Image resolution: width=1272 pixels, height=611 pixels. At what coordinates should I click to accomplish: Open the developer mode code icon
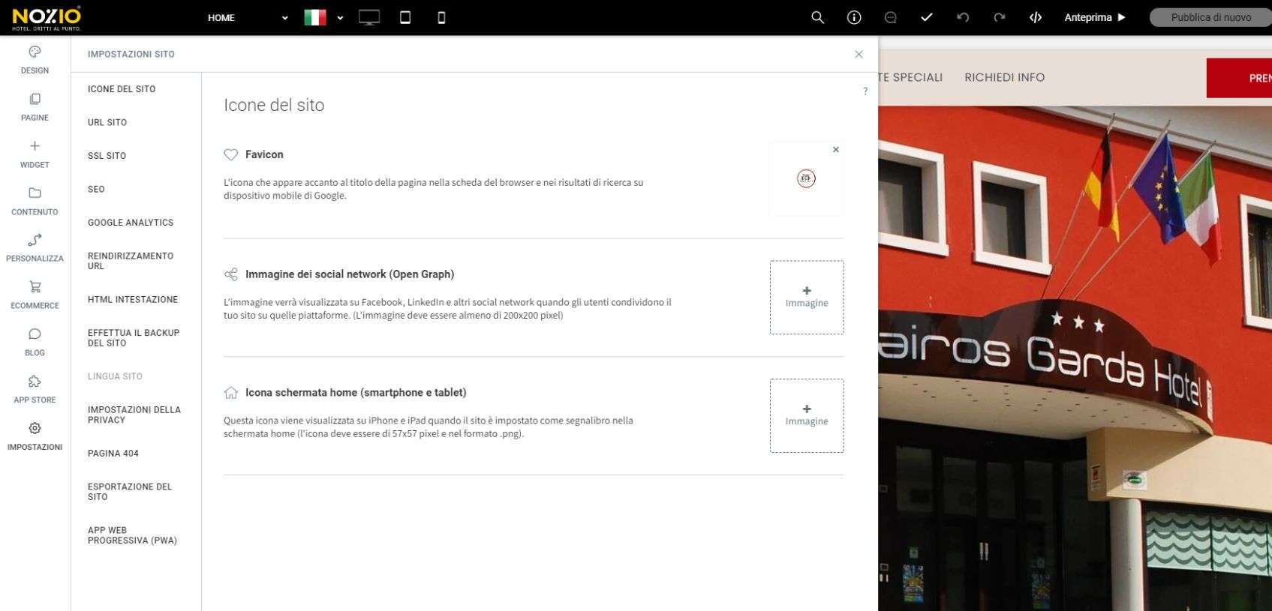[1036, 17]
